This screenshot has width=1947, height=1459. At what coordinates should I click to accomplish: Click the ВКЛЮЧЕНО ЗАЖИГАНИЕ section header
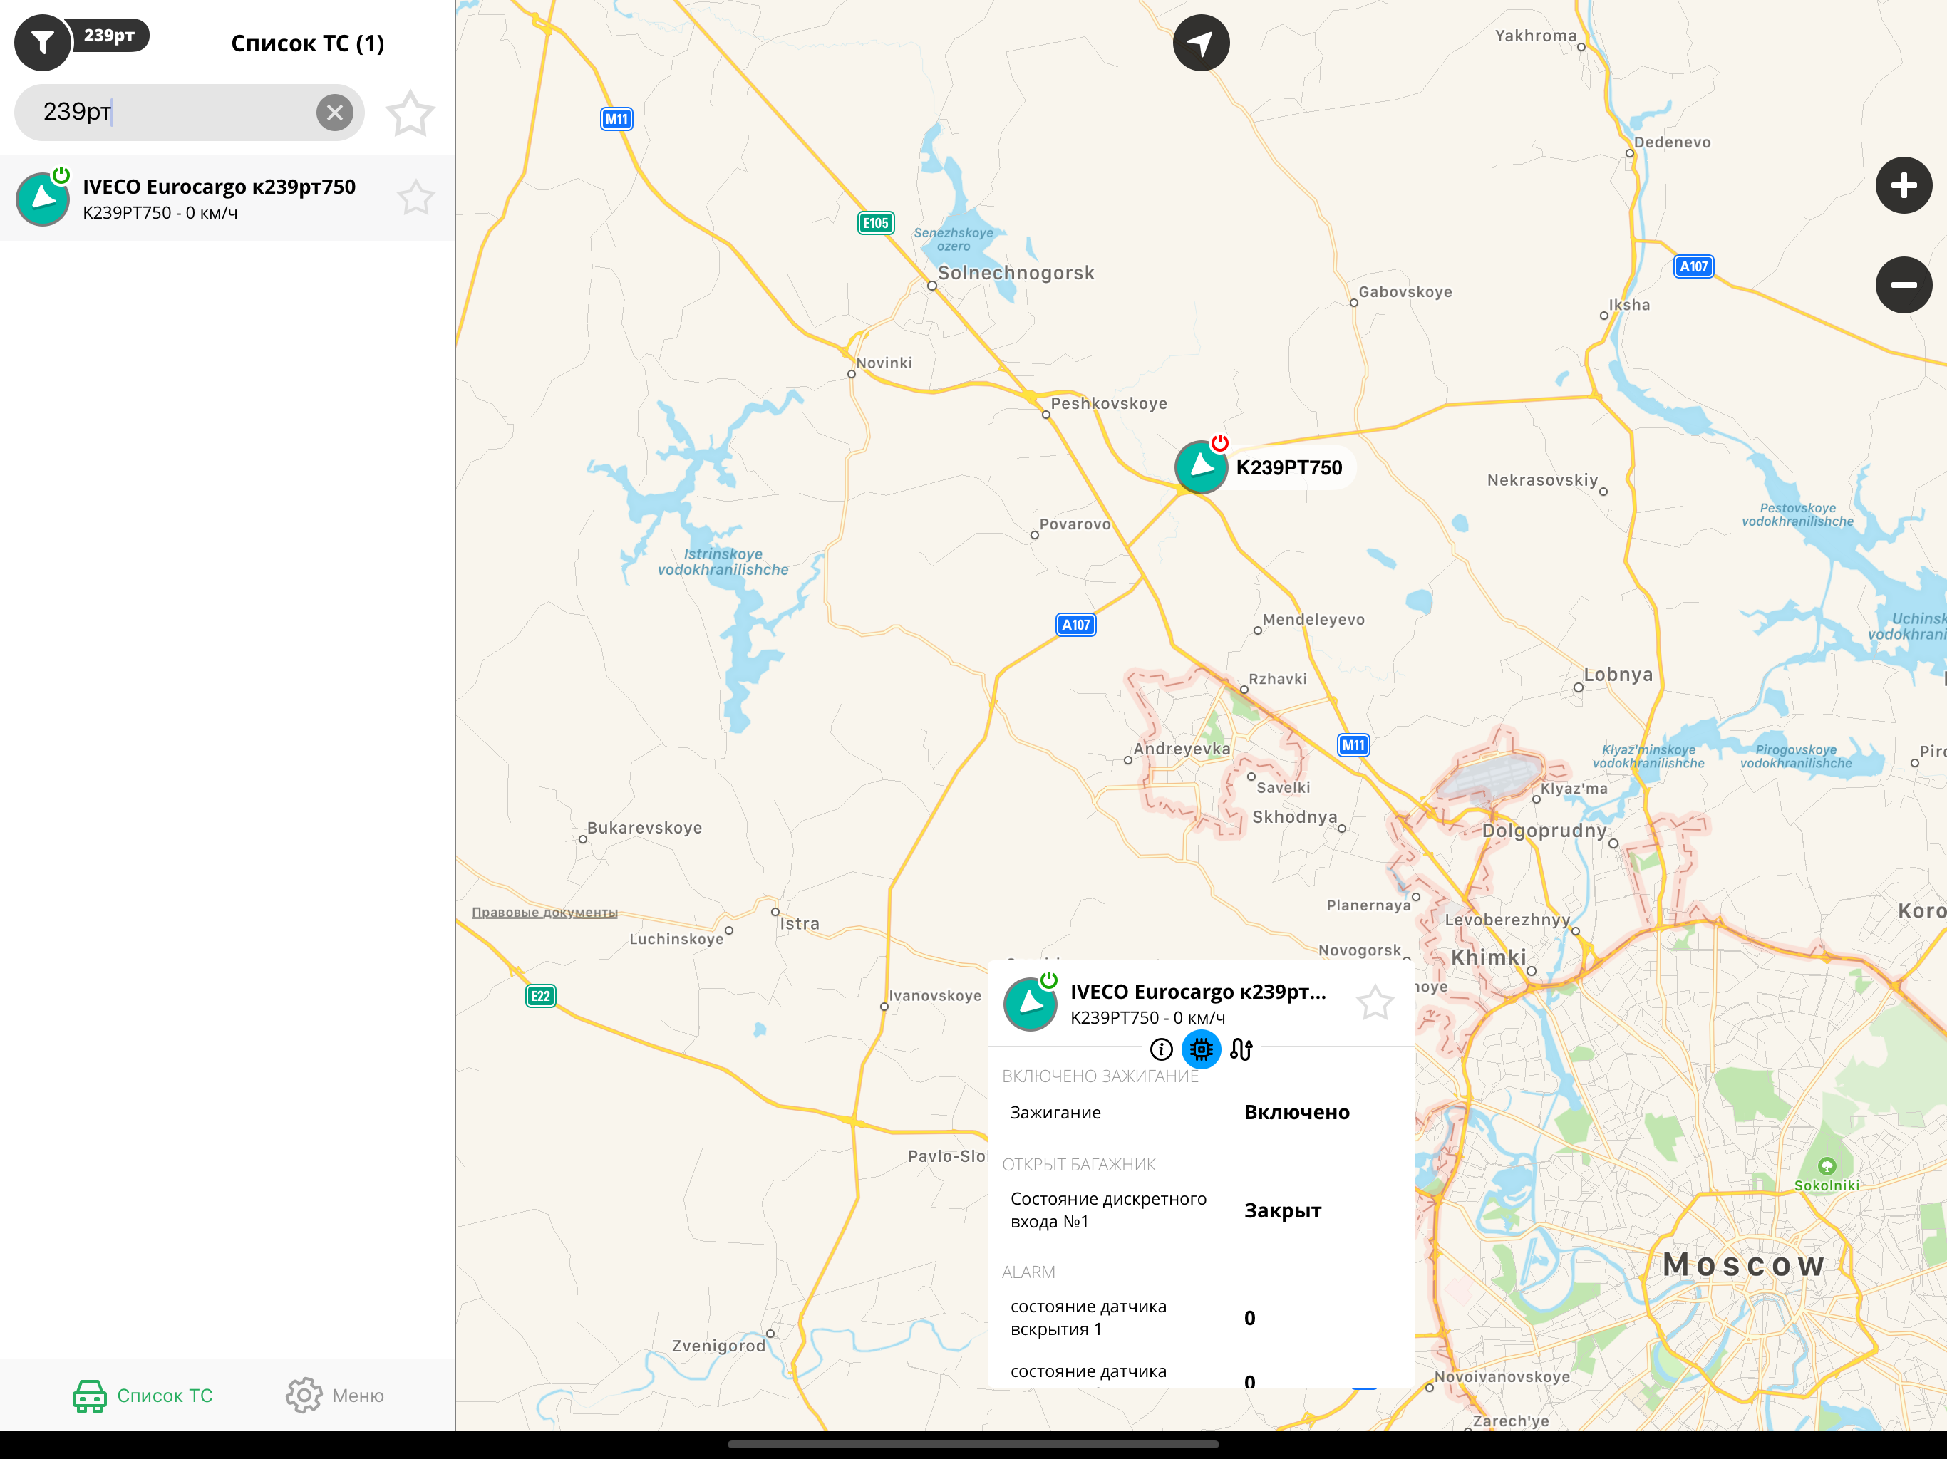tap(1100, 1076)
